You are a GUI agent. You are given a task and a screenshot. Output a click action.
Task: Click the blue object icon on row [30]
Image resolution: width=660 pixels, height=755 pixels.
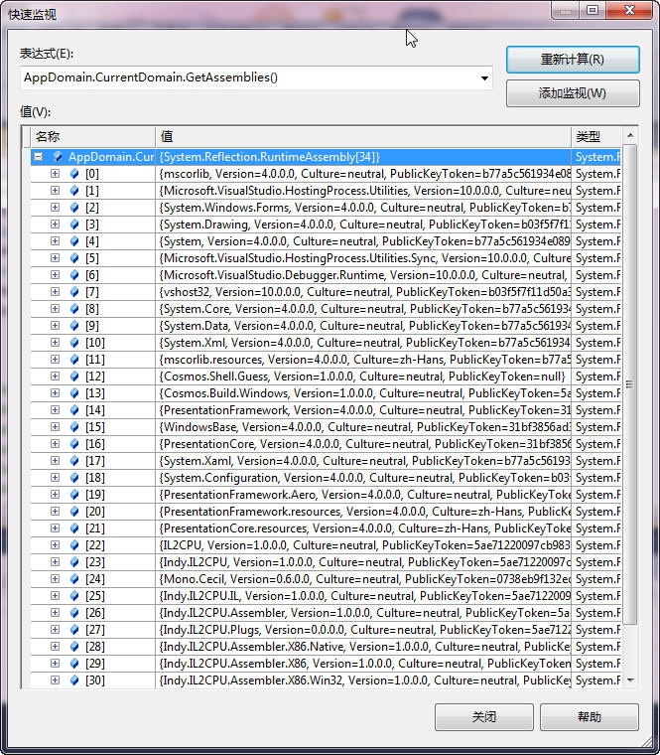74,680
